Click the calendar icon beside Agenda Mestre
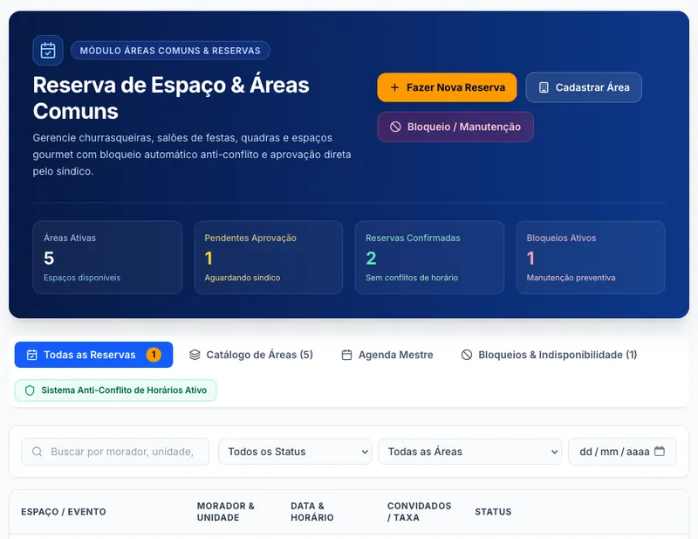Viewport: 698px width, 539px height. [346, 355]
